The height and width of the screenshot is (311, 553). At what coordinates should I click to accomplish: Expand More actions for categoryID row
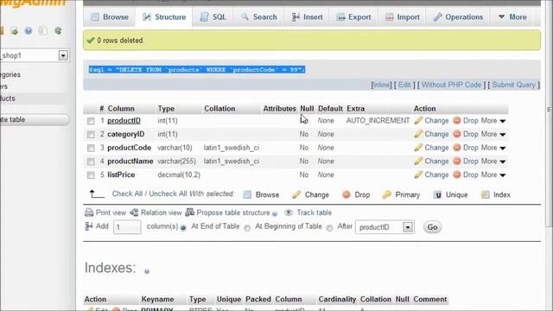493,134
